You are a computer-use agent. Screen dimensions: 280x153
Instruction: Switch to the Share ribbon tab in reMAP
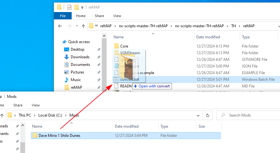click(99, 16)
